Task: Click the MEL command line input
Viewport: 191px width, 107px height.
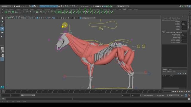Action: point(39,99)
